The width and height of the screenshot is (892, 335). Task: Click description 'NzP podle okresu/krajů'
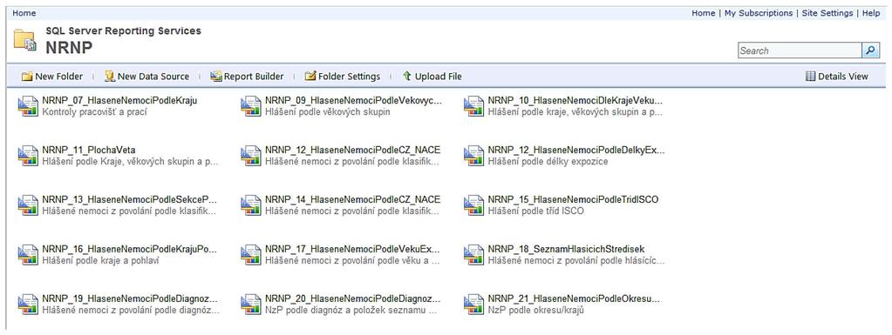coord(536,311)
